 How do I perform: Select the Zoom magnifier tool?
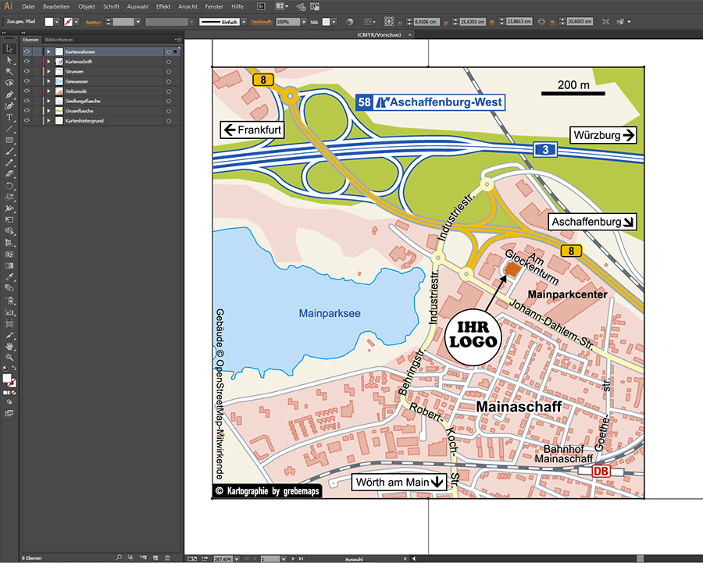[x=9, y=357]
